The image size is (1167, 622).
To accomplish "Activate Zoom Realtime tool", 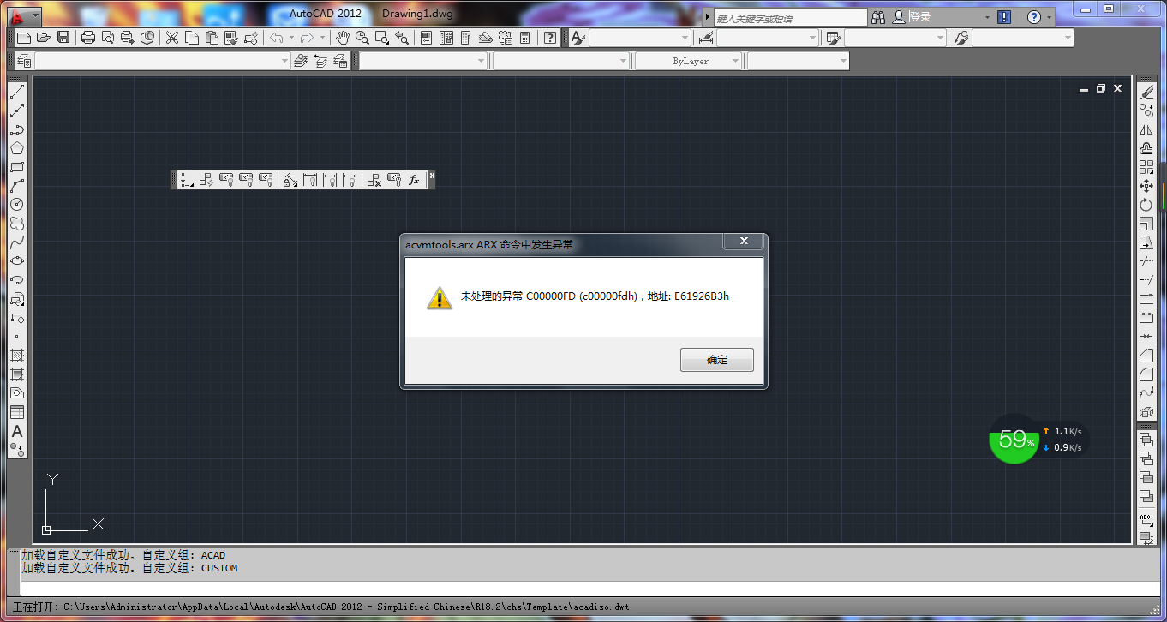I will (362, 38).
